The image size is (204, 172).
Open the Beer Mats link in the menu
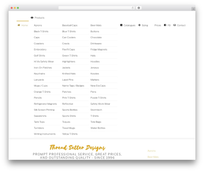(x=96, y=25)
